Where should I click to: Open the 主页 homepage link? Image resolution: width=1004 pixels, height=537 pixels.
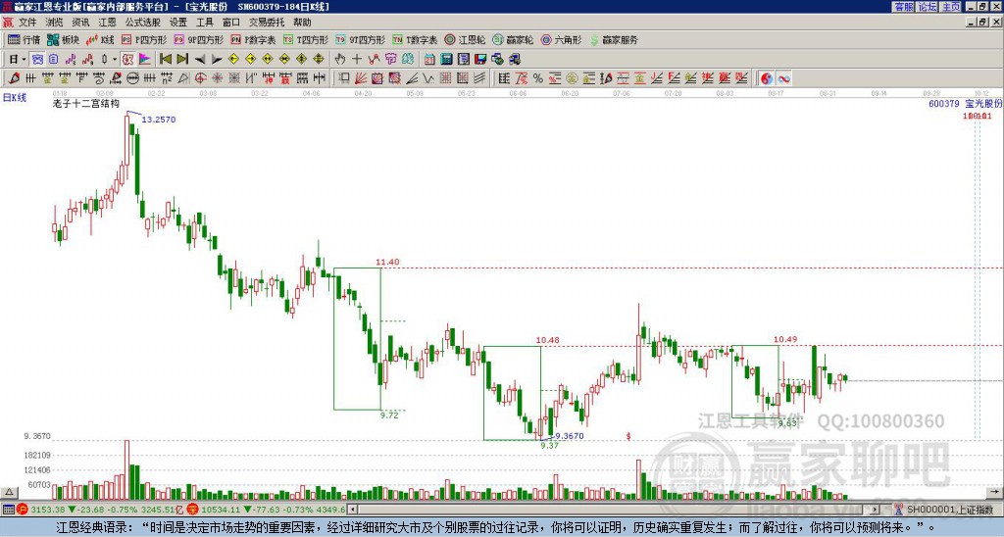951,7
